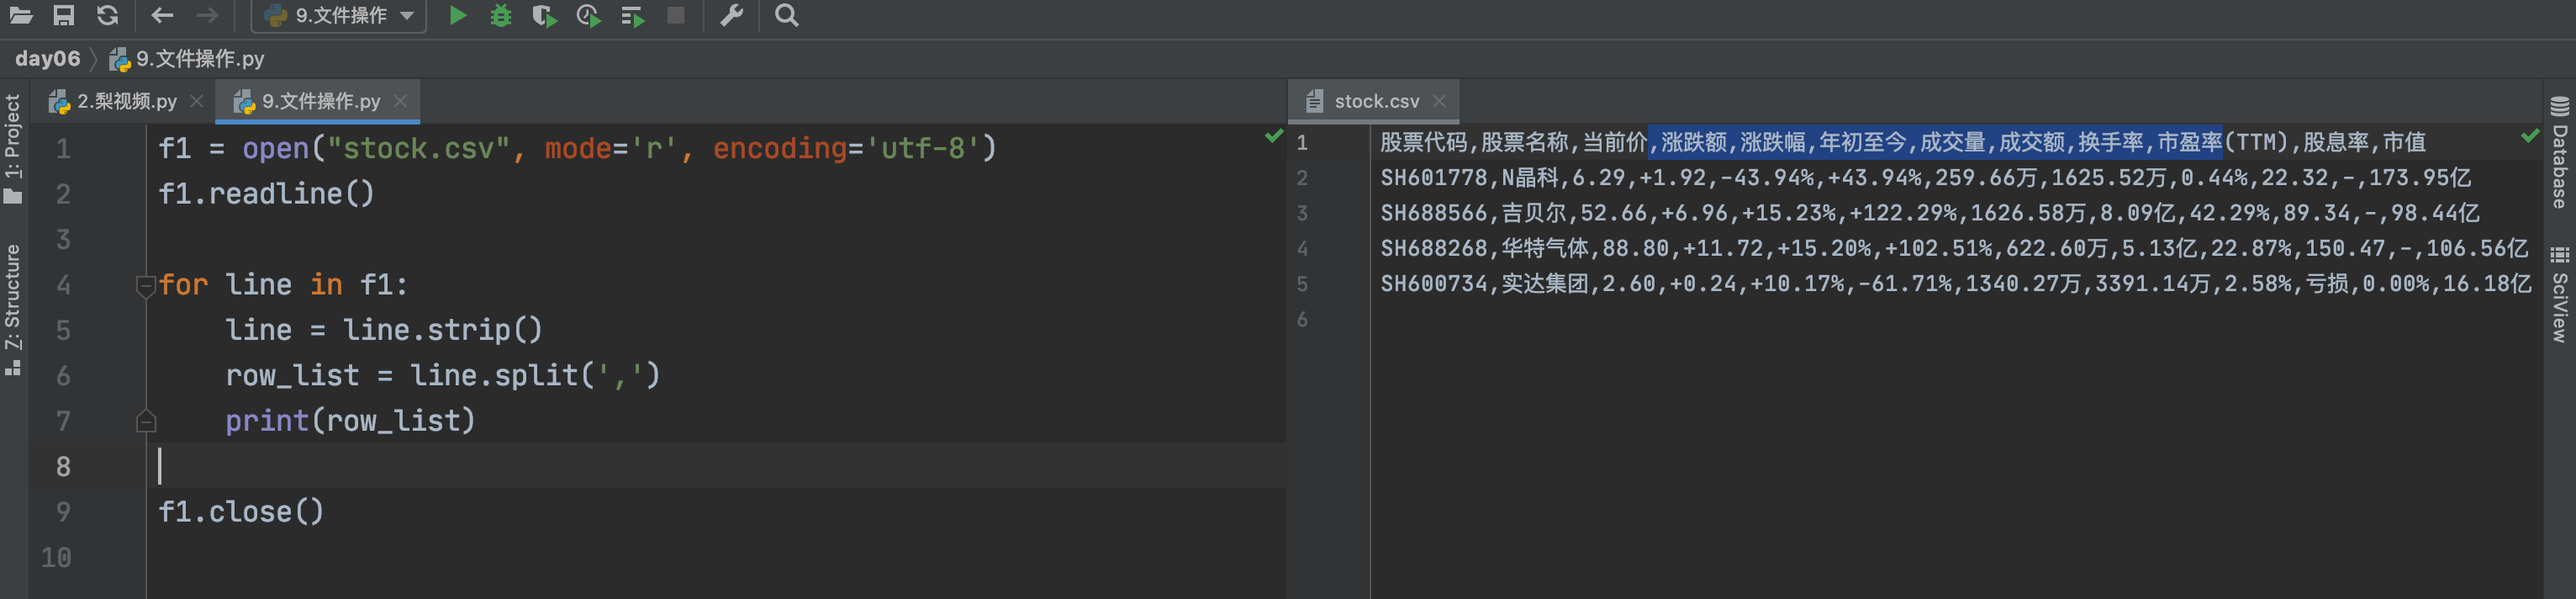Open the SciView tool window
Viewport: 2576px width, 599px height.
2559,294
